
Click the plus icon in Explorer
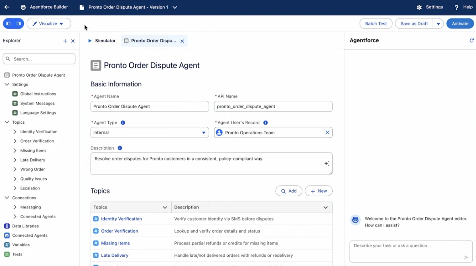point(65,41)
